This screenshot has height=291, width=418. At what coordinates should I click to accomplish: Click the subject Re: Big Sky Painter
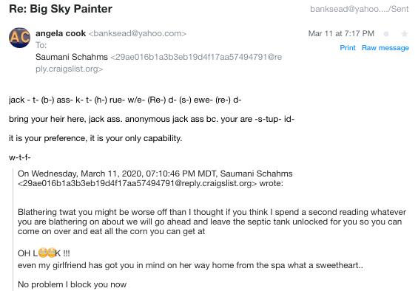[61, 9]
